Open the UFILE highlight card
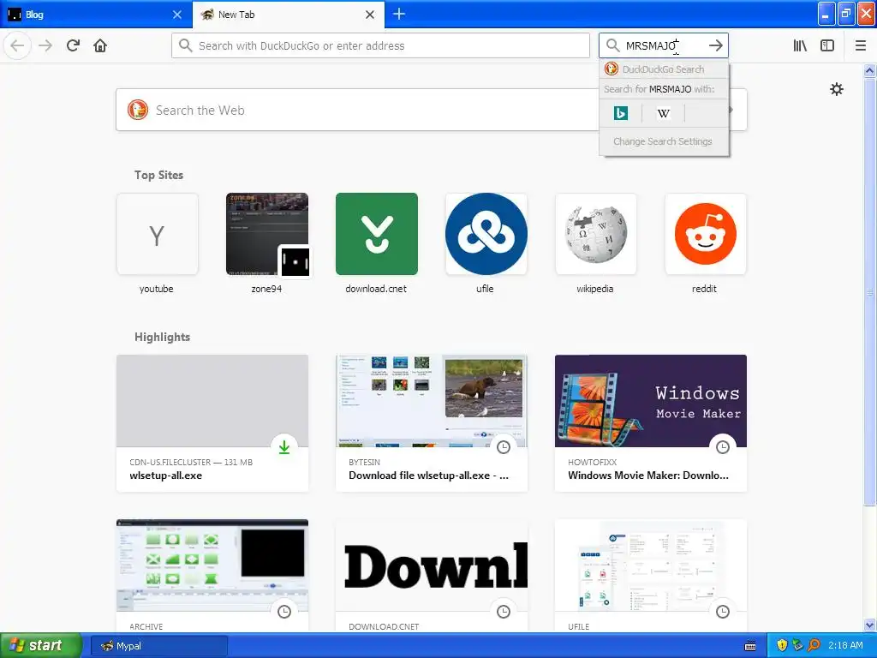Screen dimensions: 877x658 651,576
